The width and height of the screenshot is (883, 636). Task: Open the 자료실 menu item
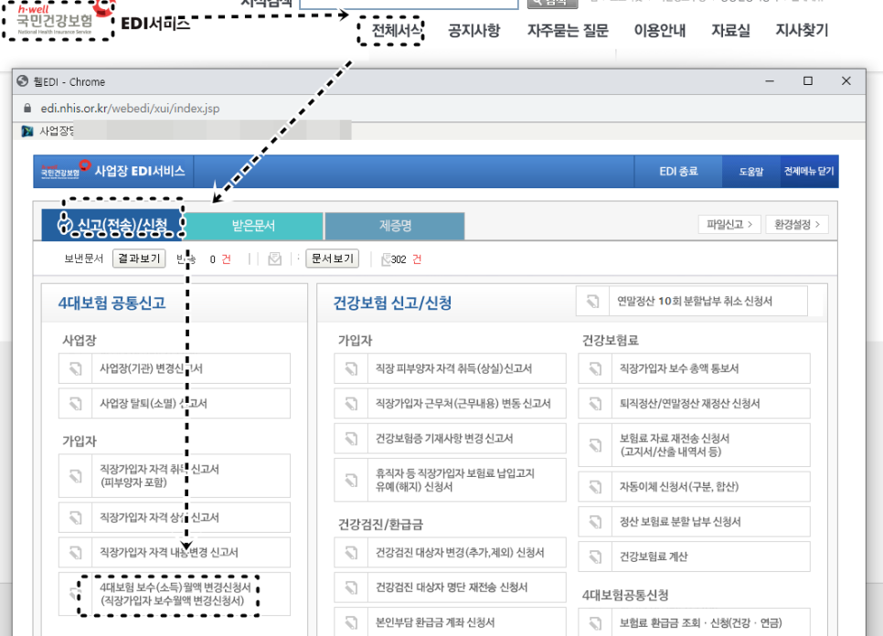(729, 29)
